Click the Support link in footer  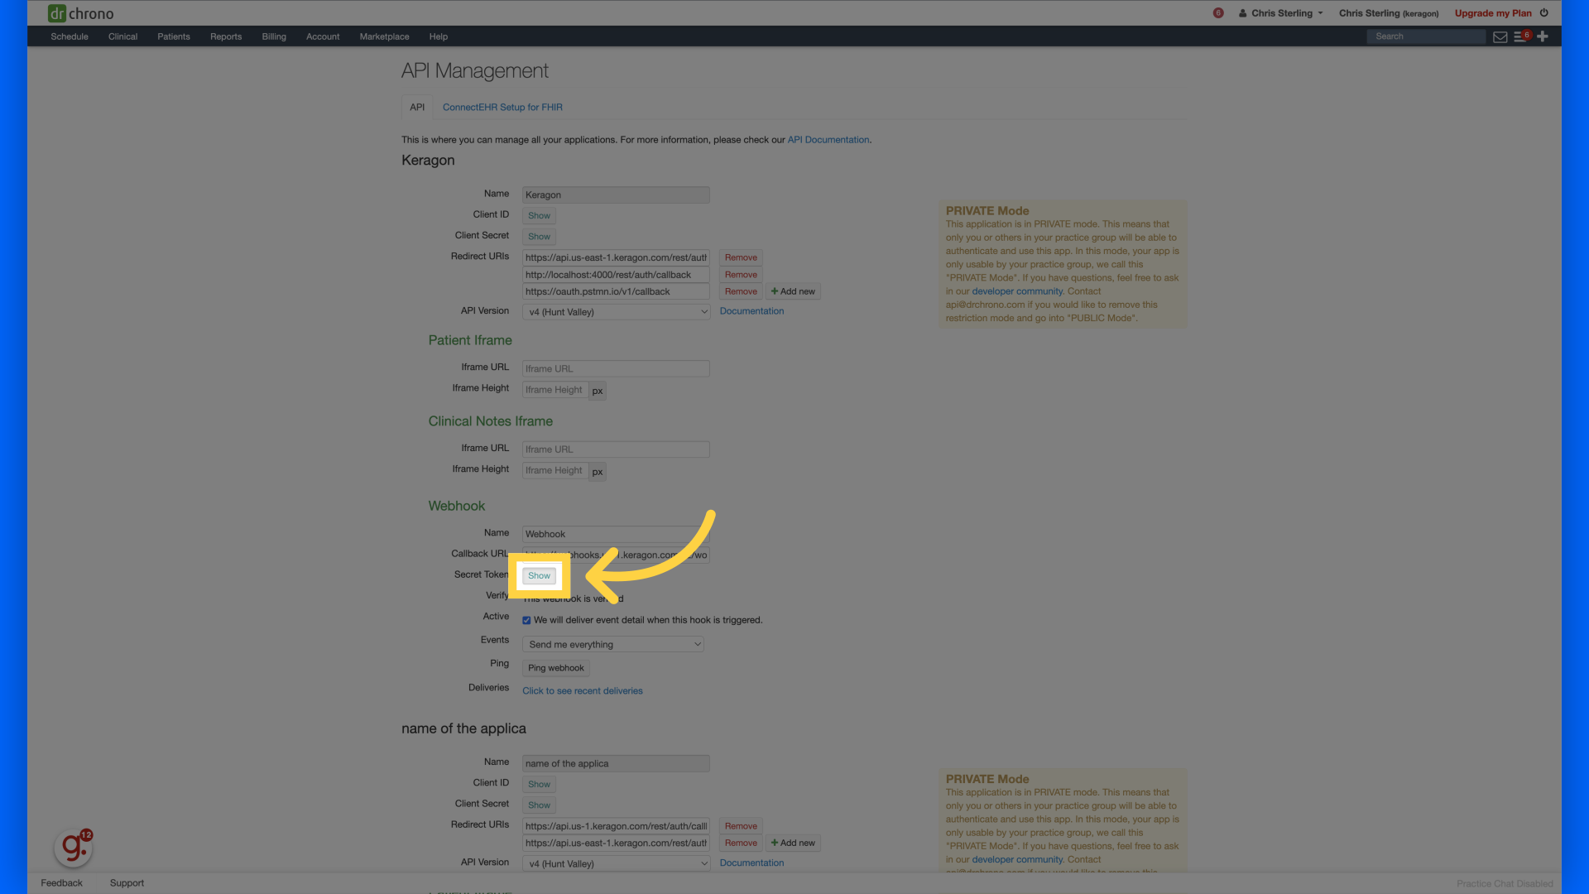127,883
